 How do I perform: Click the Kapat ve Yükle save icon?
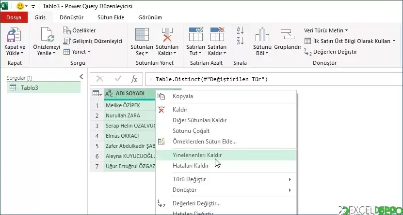point(14,35)
